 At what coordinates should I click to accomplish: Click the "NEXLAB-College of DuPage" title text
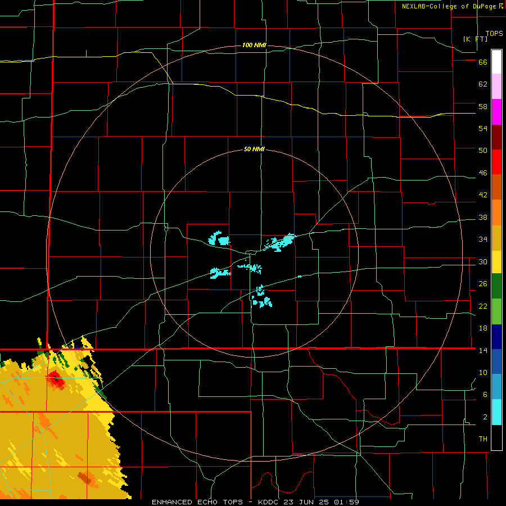coord(450,6)
